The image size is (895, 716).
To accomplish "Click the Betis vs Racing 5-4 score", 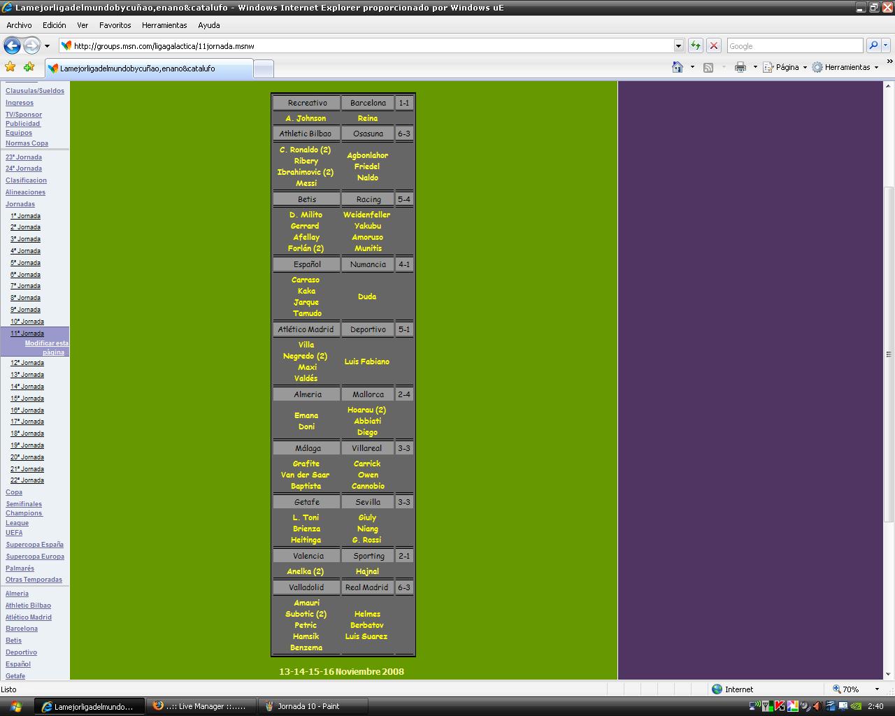I will click(404, 199).
